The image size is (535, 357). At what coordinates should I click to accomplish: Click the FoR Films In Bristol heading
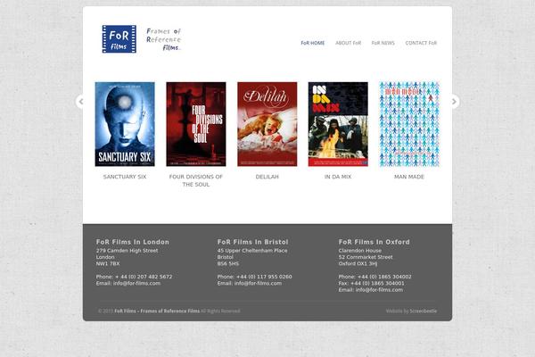[x=253, y=242]
